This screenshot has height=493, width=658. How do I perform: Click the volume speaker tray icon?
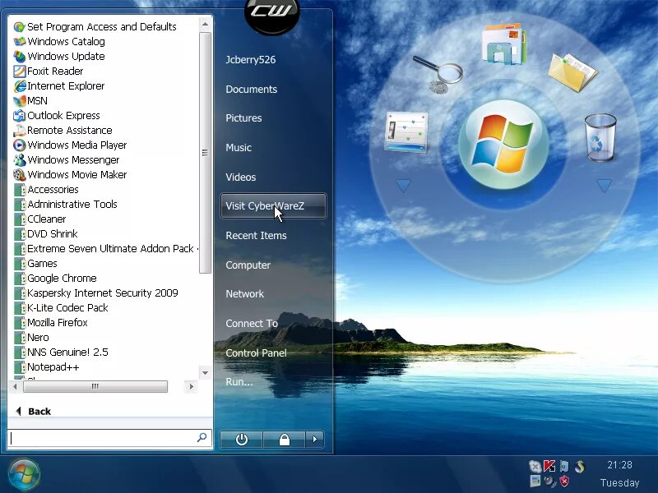pyautogui.click(x=549, y=481)
